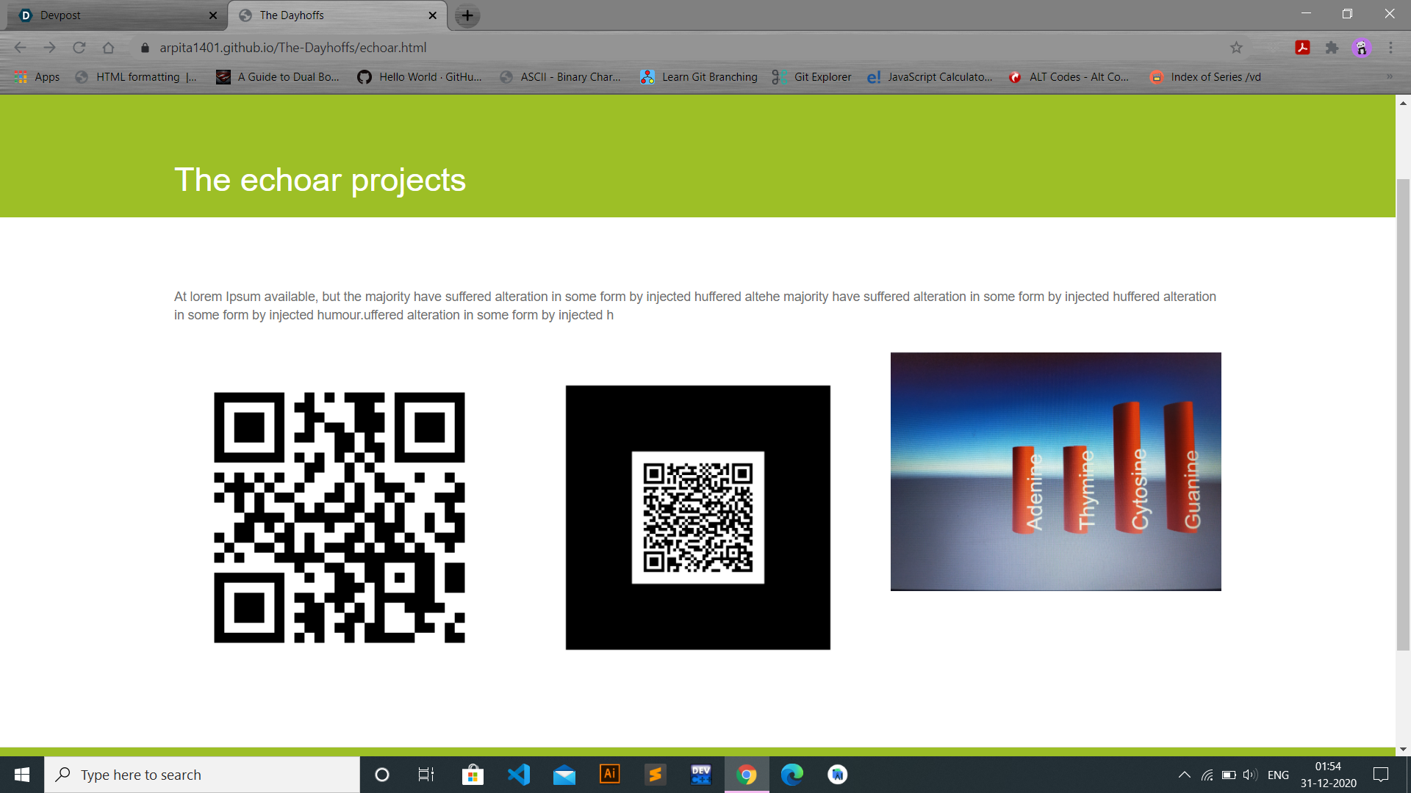1411x793 pixels.
Task: Switch to the Devpost tab
Action: (x=118, y=15)
